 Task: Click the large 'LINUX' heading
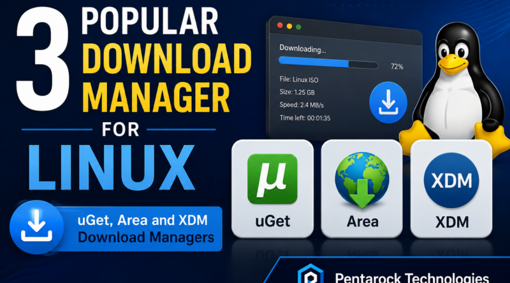pos(112,168)
